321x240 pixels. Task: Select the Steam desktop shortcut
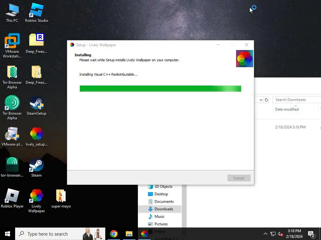36,167
